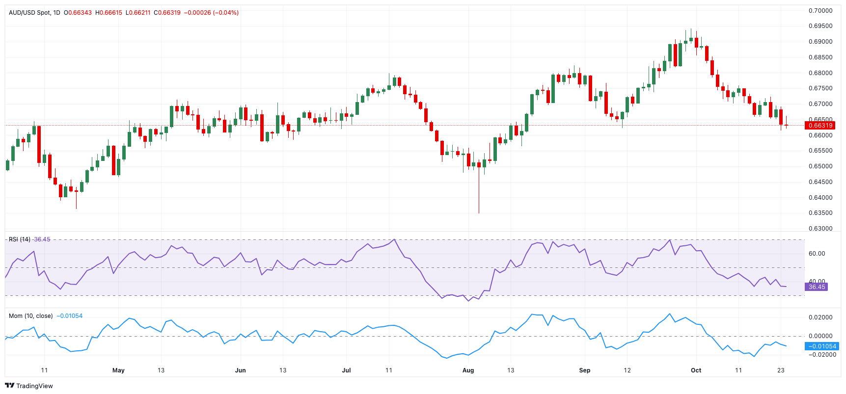846x394 pixels.
Task: Click the TradingView logo icon
Action: coord(9,386)
